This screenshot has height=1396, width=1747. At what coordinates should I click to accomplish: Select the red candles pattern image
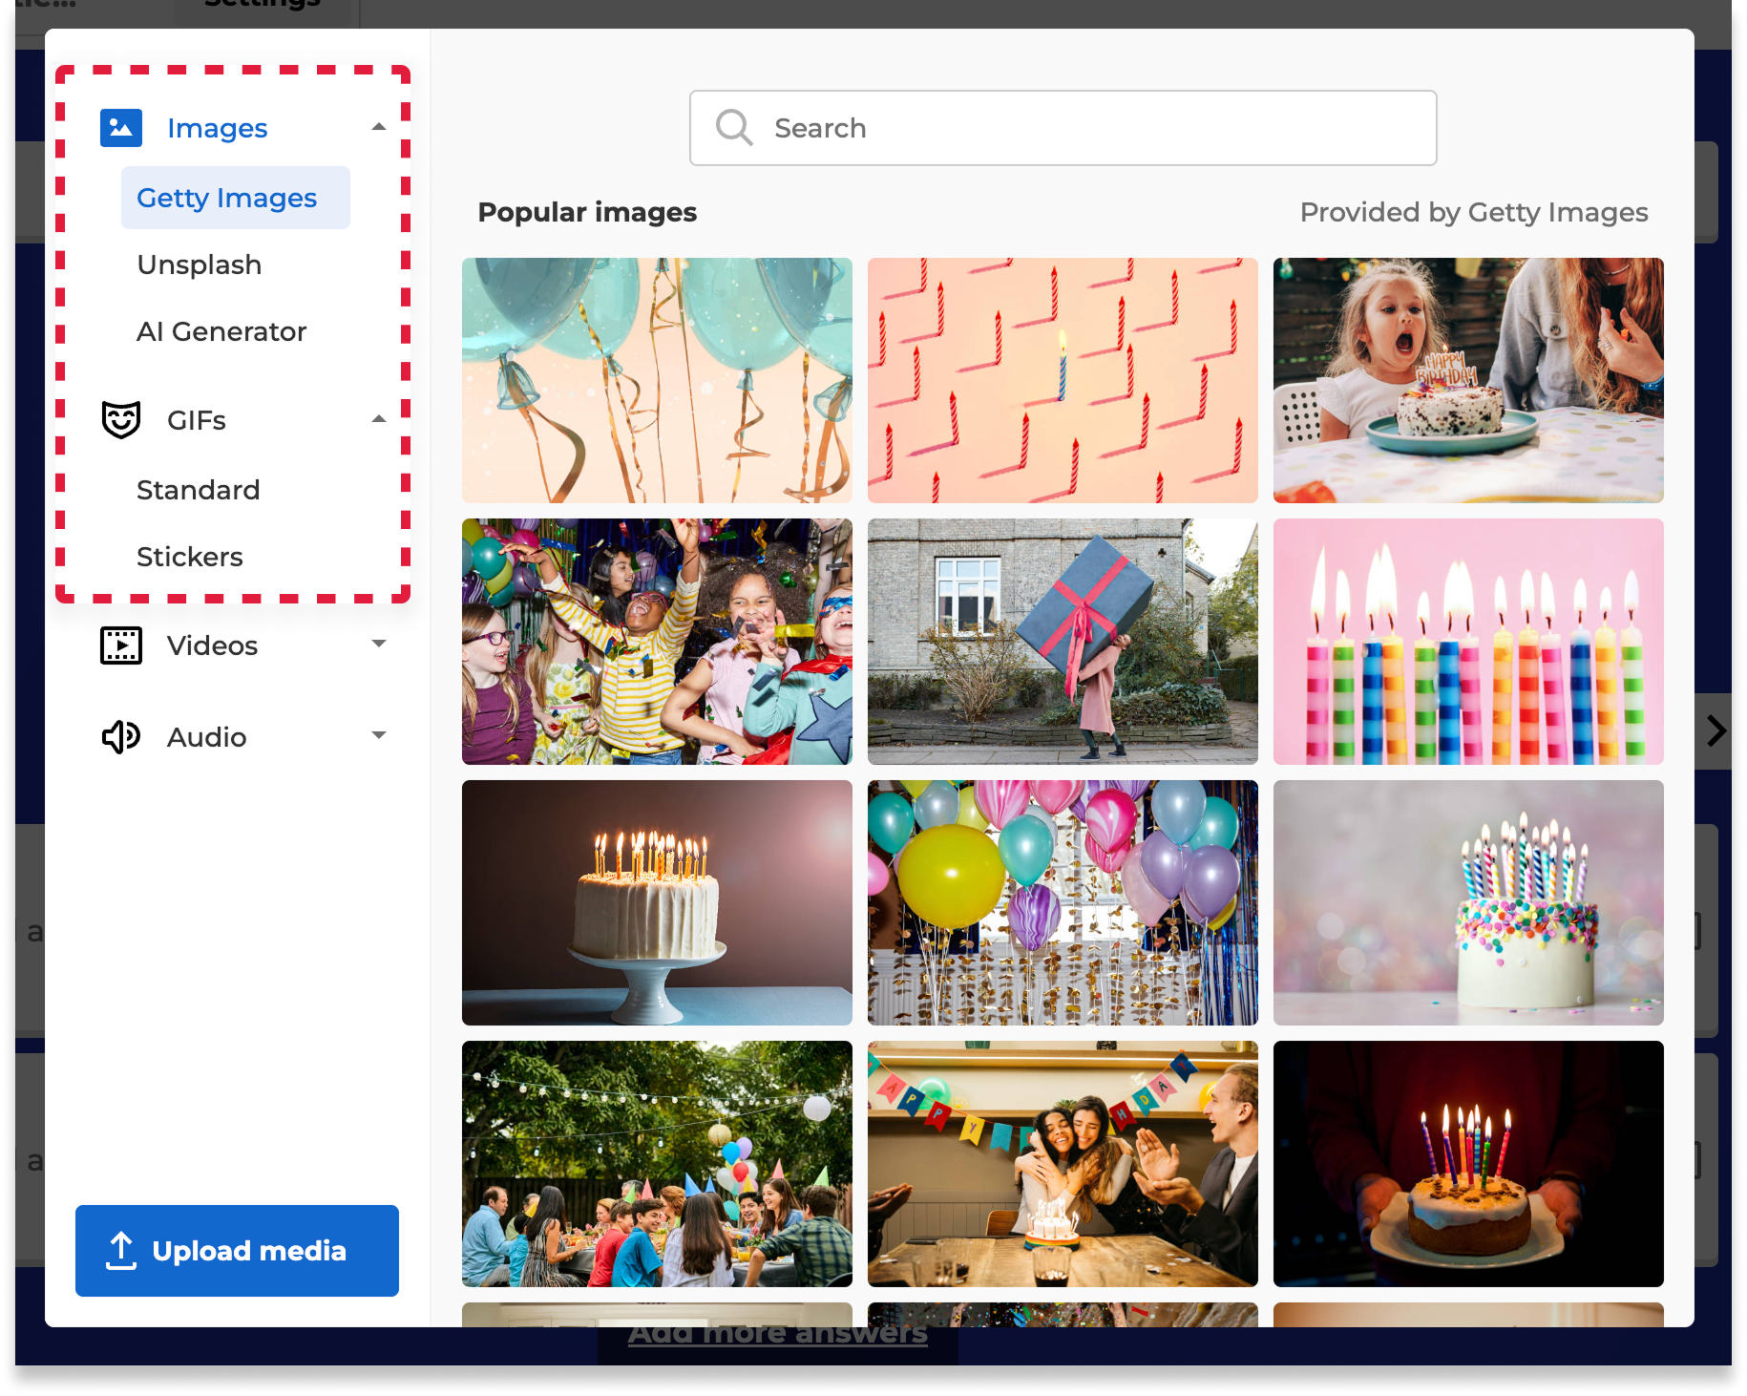pos(1063,380)
